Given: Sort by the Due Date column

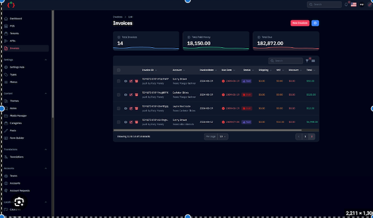Looking at the screenshot, I should click(x=228, y=70).
